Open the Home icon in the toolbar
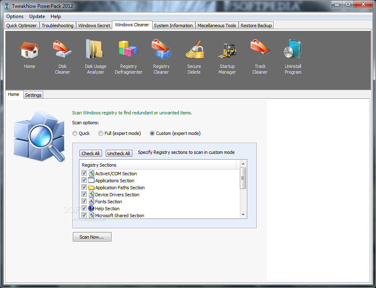 point(29,50)
